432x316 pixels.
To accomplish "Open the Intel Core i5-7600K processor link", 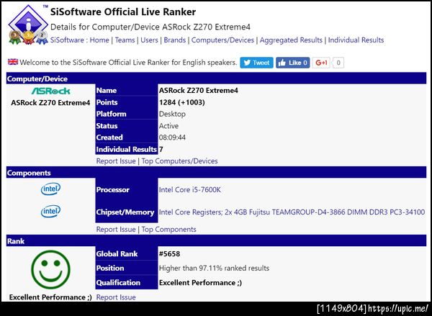I will pos(190,190).
